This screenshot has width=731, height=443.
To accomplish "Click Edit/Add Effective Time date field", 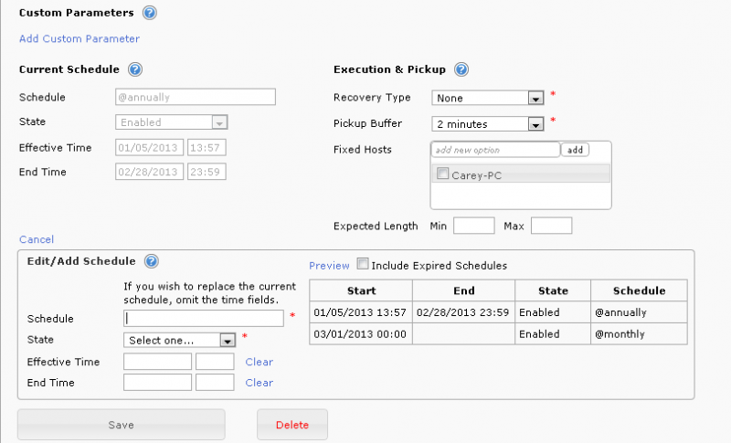I will click(157, 362).
